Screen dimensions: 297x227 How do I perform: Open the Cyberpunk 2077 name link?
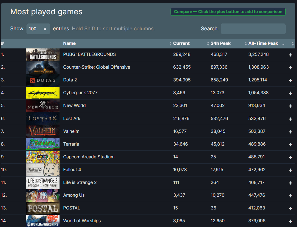(80, 93)
